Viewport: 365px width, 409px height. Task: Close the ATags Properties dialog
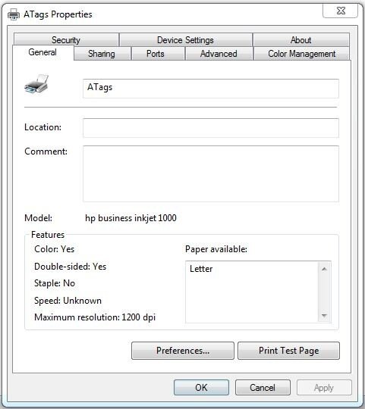341,11
